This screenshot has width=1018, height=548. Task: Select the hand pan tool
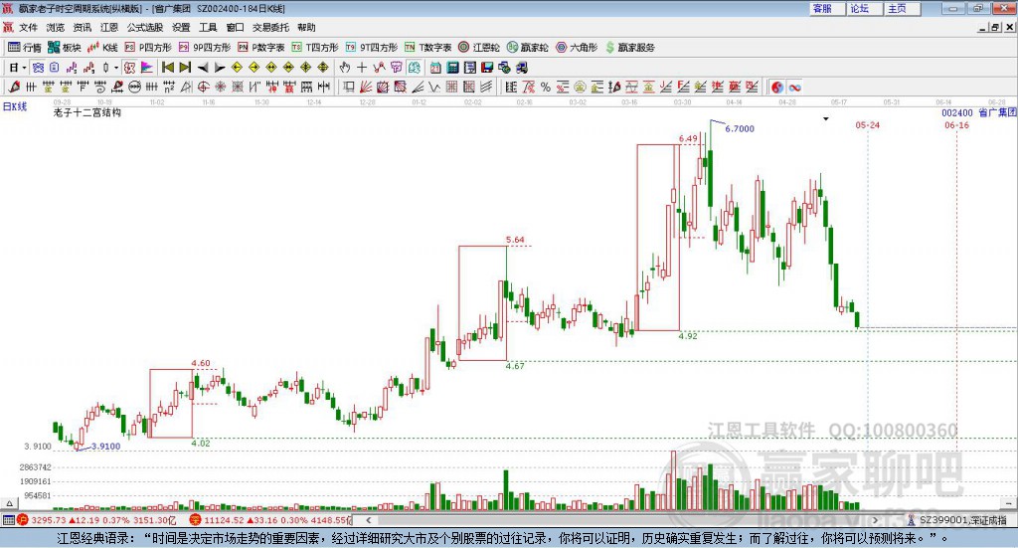344,68
